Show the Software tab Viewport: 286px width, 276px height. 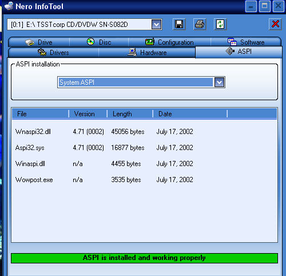pos(246,42)
